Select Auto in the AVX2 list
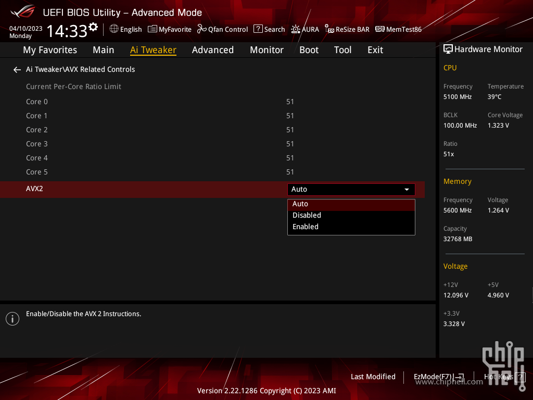Screen dimensions: 533x400 (351, 204)
